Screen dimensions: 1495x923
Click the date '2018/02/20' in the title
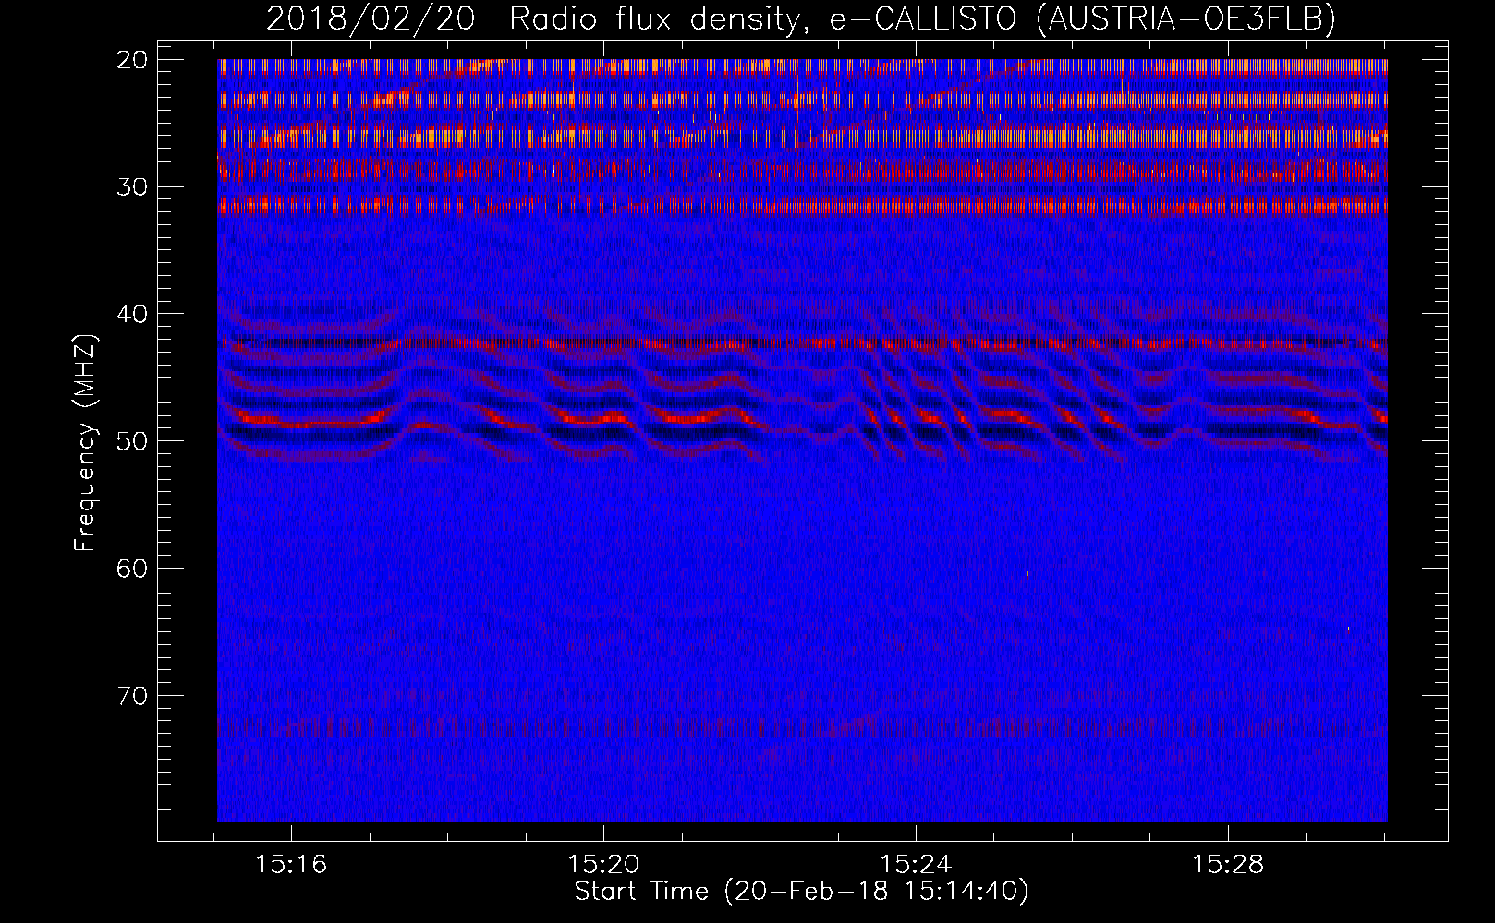click(371, 19)
